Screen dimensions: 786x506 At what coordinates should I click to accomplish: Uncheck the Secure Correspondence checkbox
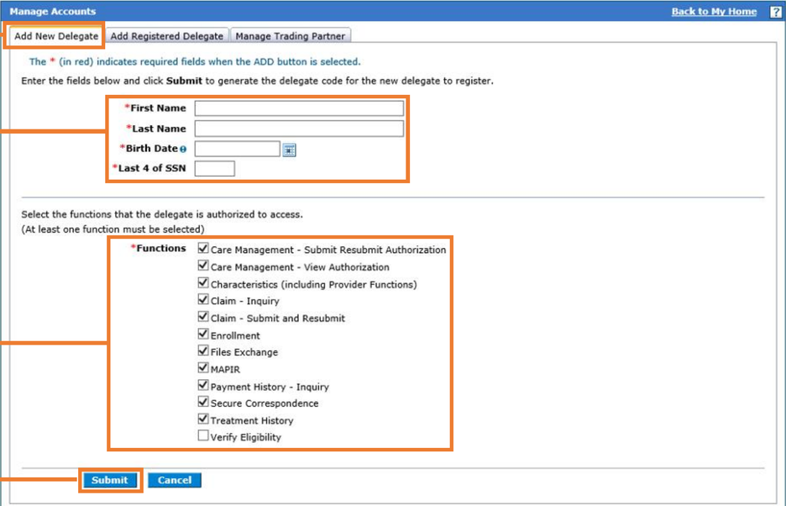[x=203, y=402]
